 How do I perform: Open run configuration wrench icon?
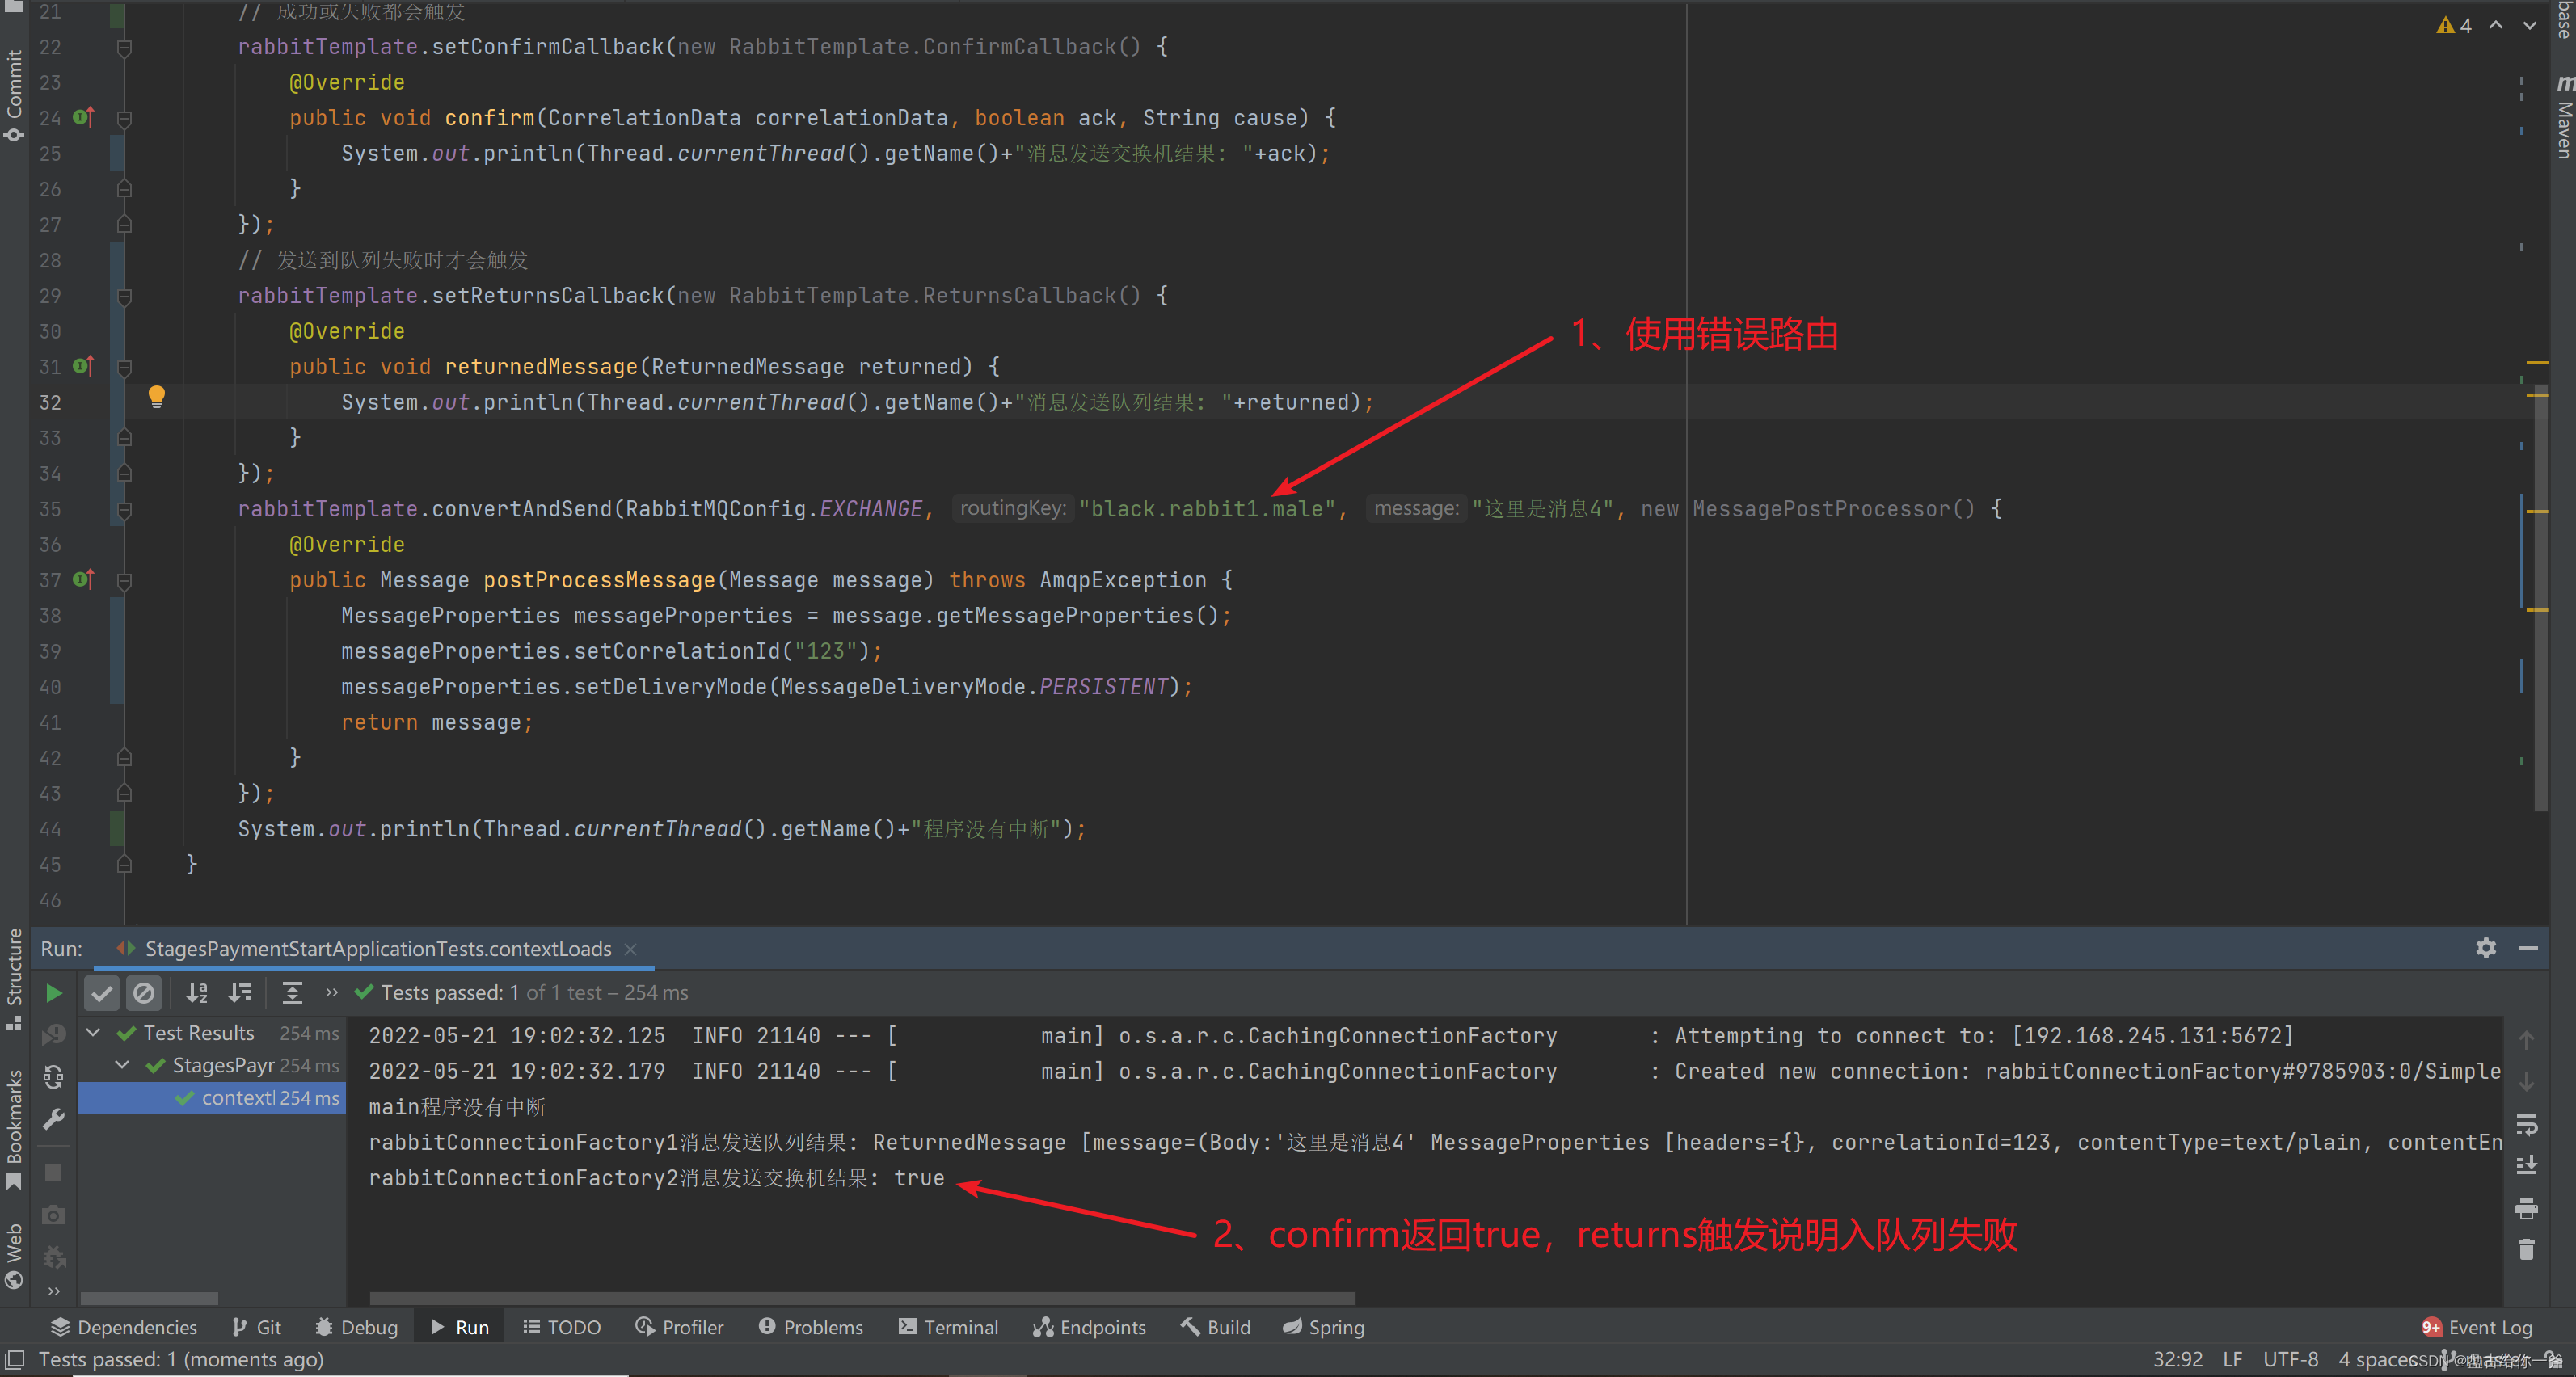pyautogui.click(x=54, y=1119)
